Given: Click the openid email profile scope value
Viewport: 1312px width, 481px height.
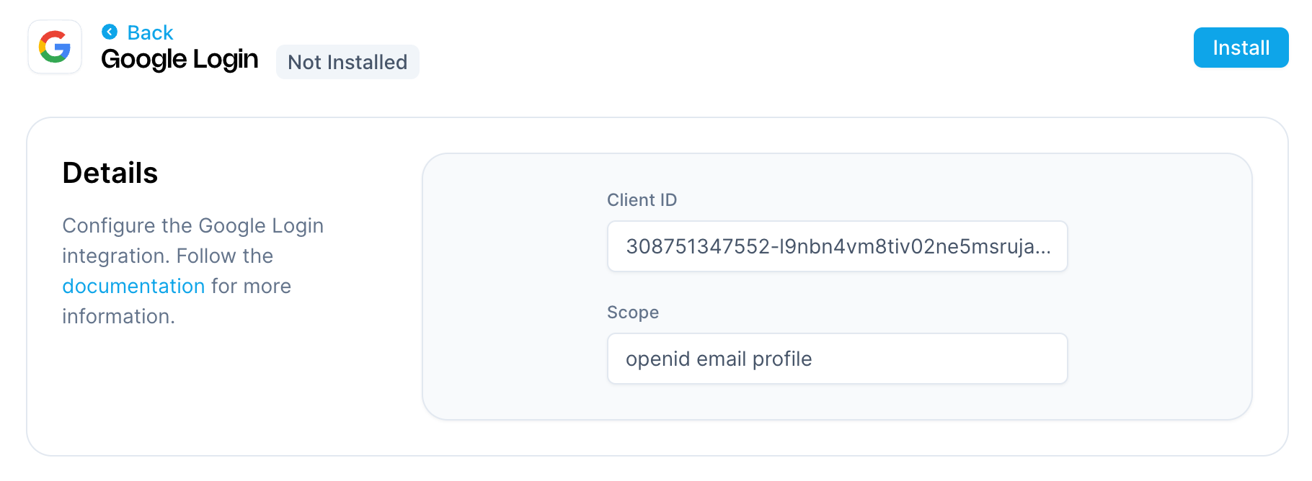Looking at the screenshot, I should tap(719, 358).
